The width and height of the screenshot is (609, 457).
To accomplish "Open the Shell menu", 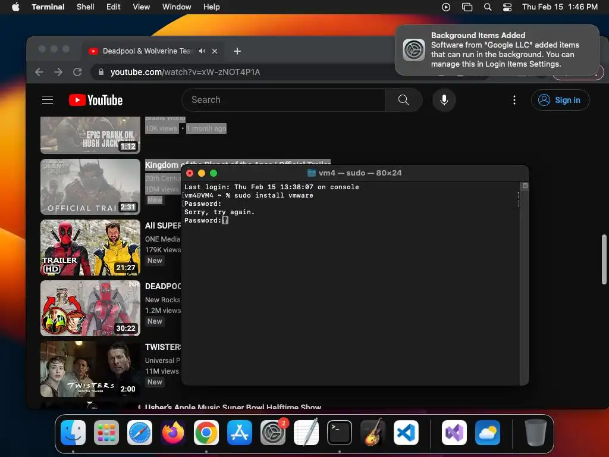I will pyautogui.click(x=86, y=7).
